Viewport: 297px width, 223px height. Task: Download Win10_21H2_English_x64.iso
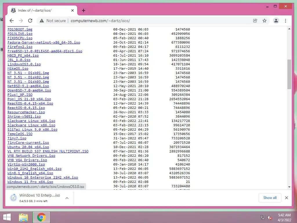click(x=35, y=169)
